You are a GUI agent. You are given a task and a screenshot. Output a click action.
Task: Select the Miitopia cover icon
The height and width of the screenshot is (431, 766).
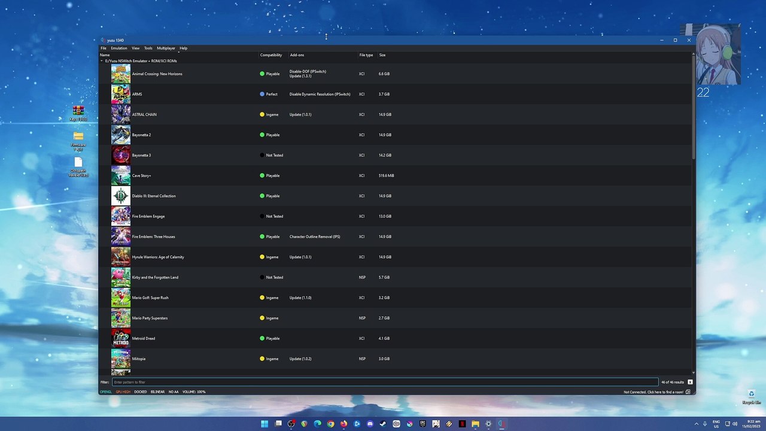pos(120,359)
